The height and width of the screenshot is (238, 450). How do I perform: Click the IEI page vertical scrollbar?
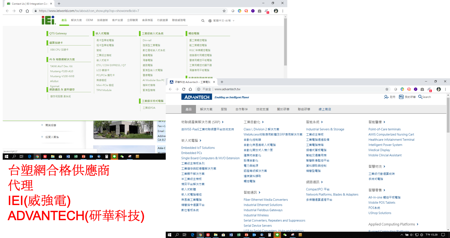[x=286, y=42]
